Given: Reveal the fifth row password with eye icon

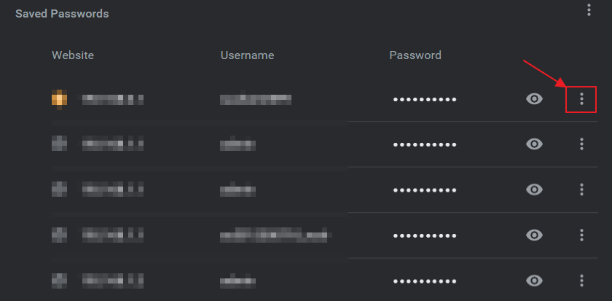Looking at the screenshot, I should click(x=534, y=281).
